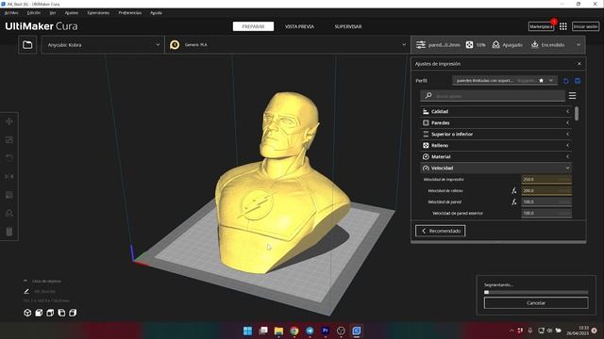The image size is (604, 339).
Task: Open Premiere Pro from the taskbar
Action: coord(326,331)
